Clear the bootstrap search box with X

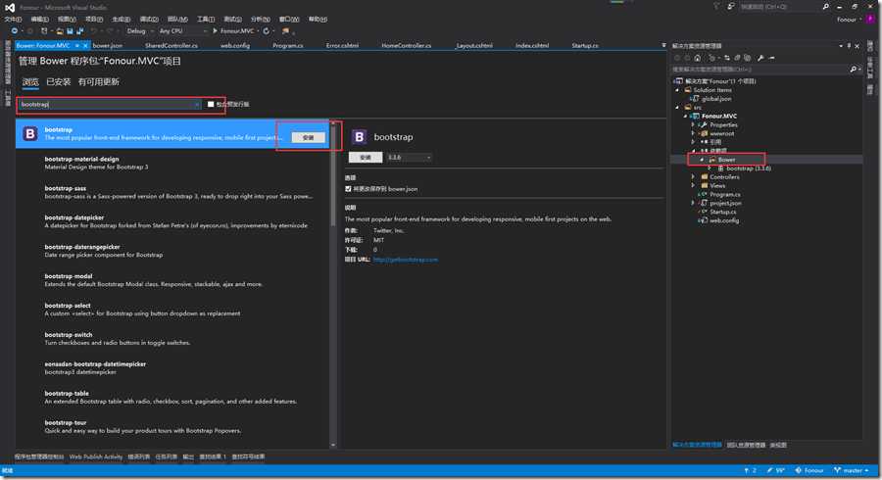(x=198, y=104)
